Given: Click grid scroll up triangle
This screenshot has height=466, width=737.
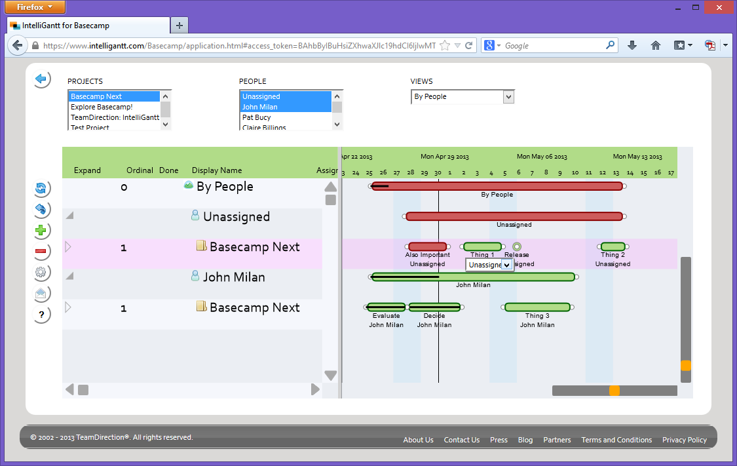Looking at the screenshot, I should pos(330,187).
